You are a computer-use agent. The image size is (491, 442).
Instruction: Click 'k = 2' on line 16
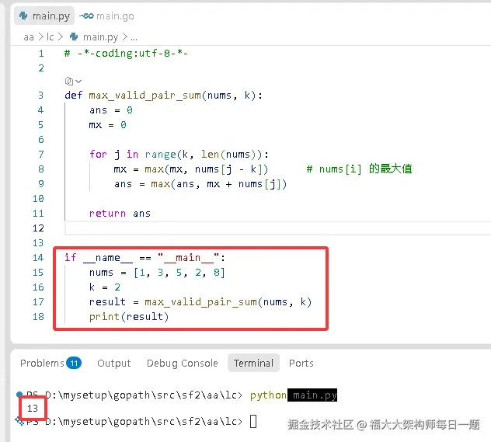coord(105,287)
